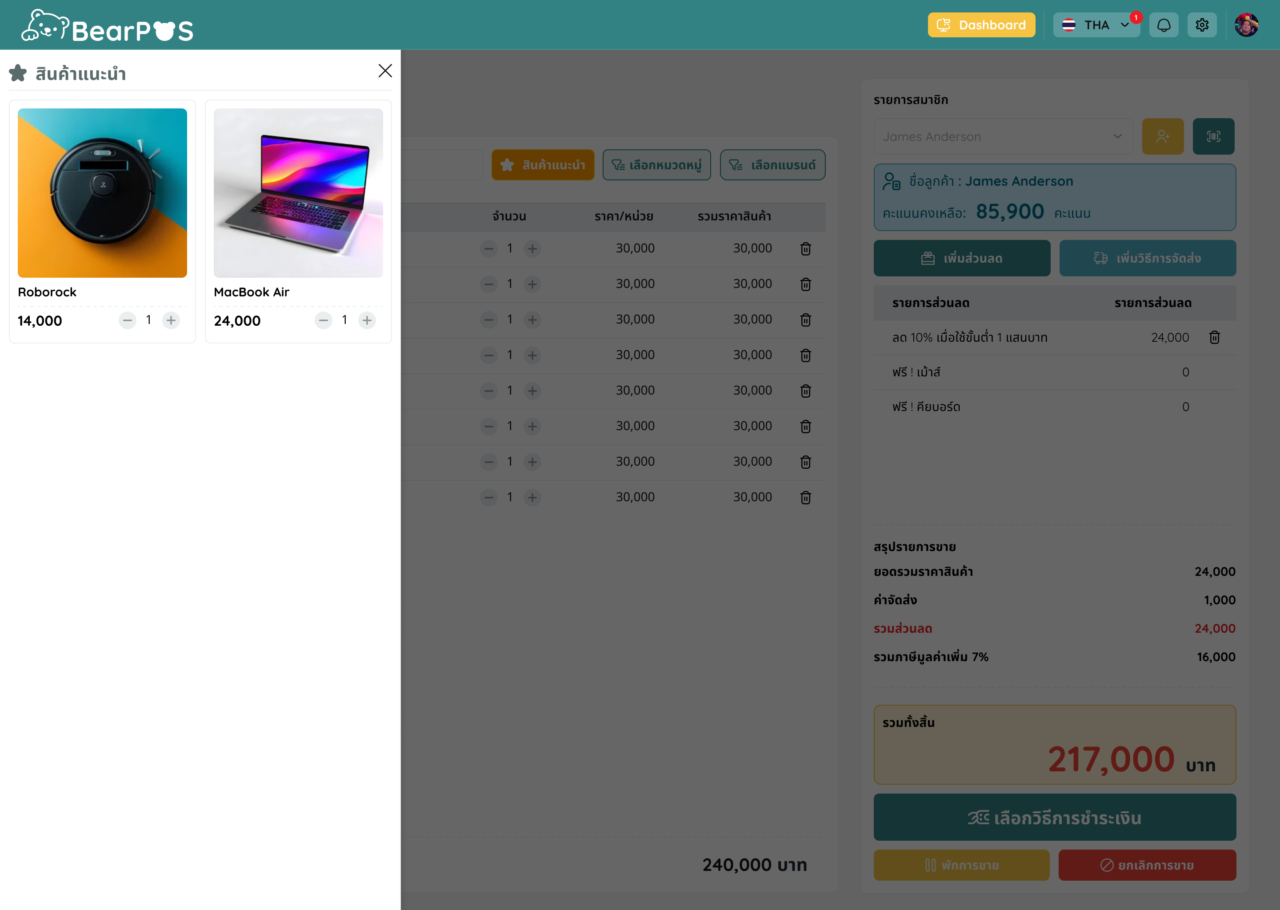Click the จำนวน column header
Image resolution: width=1280 pixels, height=910 pixels.
(x=509, y=216)
